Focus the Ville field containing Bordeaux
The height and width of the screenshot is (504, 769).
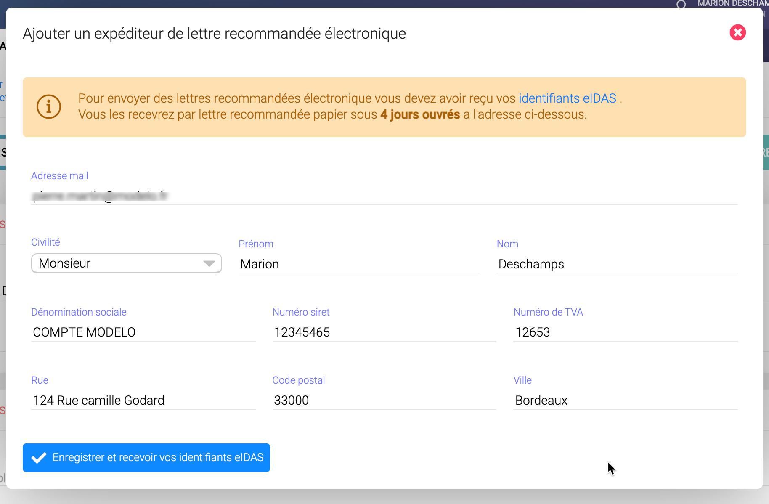[625, 401]
